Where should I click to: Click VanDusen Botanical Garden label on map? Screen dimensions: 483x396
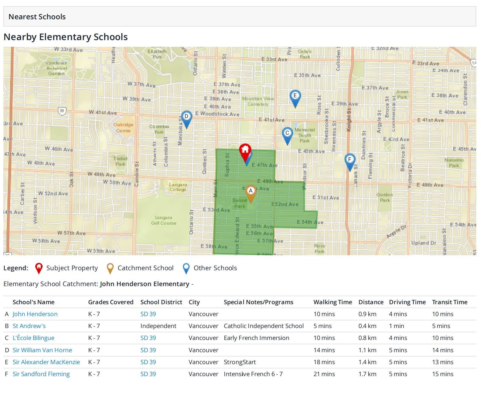(x=56, y=68)
